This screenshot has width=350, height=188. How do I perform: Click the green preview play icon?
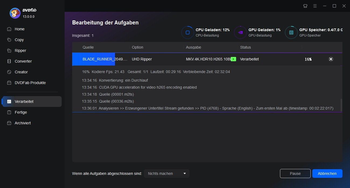point(233,59)
